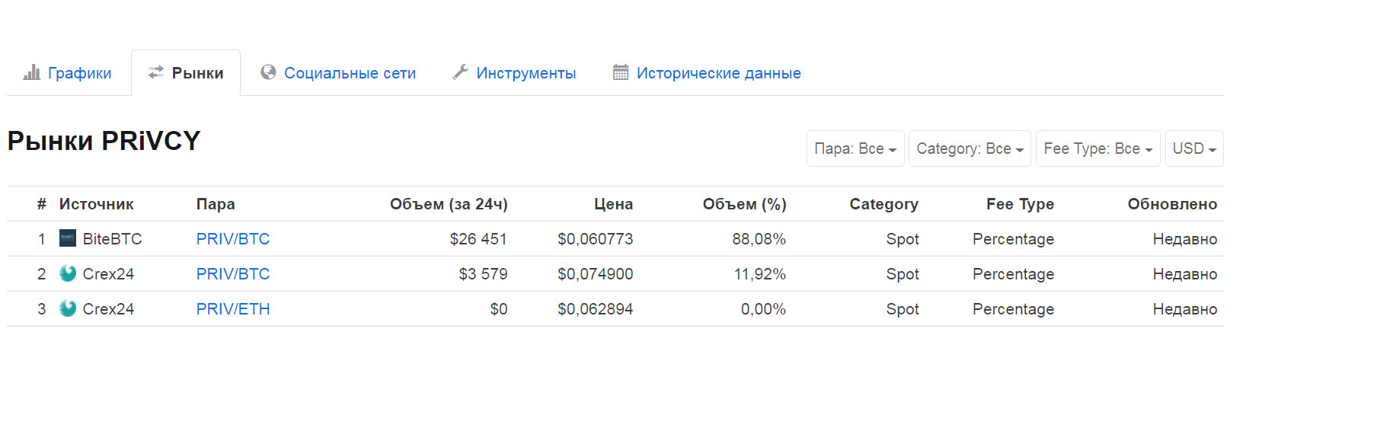Click the BiteBTC exchange logo
This screenshot has height=434, width=1374.
click(68, 238)
